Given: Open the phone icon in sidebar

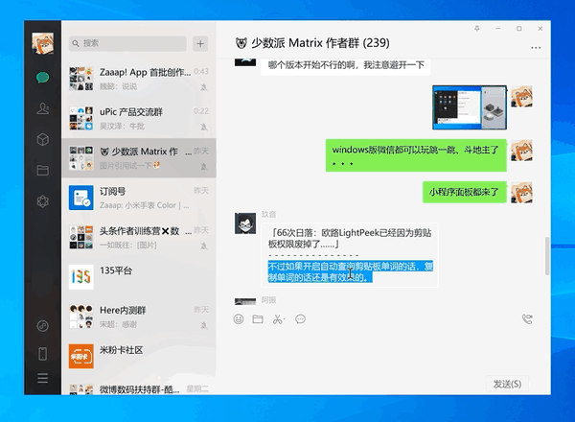Looking at the screenshot, I should (x=42, y=354).
